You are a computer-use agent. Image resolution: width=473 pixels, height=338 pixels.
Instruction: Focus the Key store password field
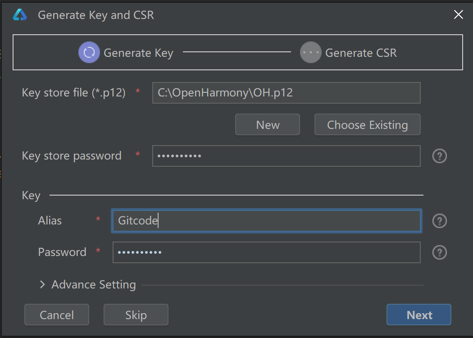[286, 156]
